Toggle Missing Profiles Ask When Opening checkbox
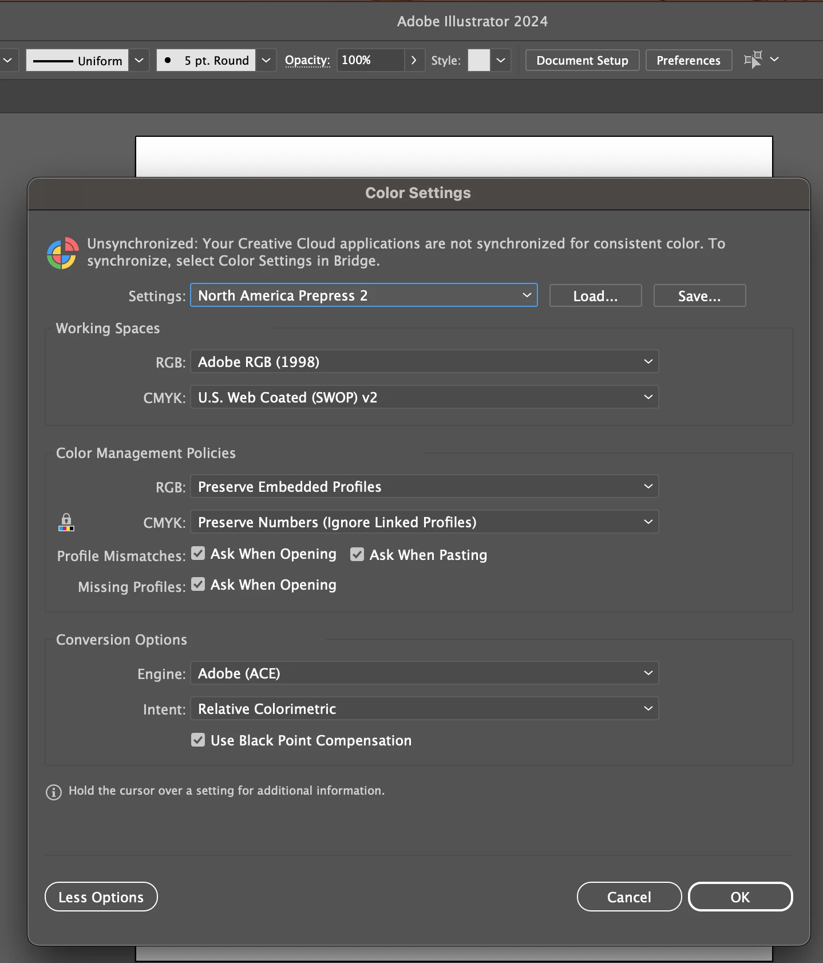This screenshot has width=823, height=963. [x=198, y=584]
